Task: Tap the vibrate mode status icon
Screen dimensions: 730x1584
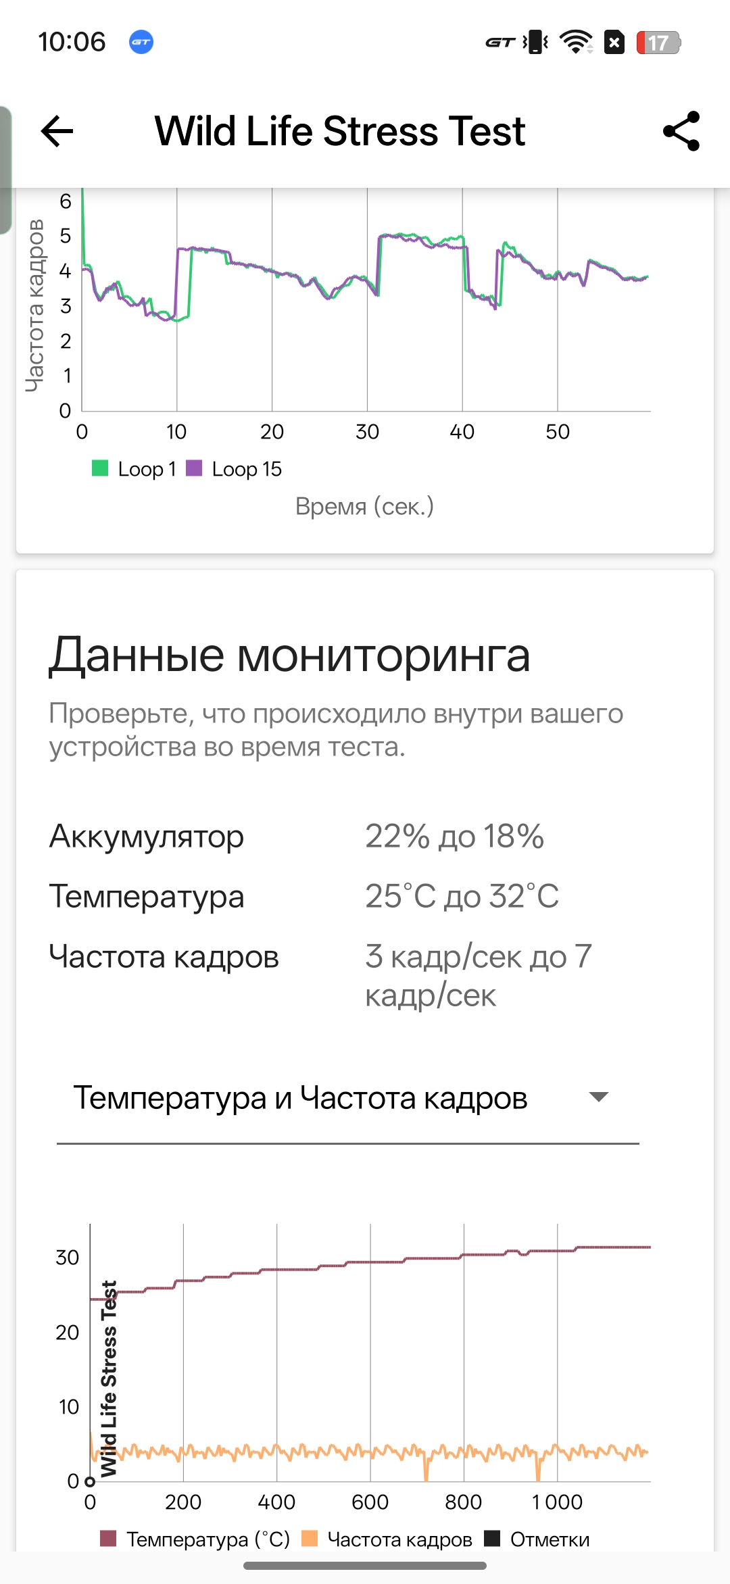Action: pos(535,43)
